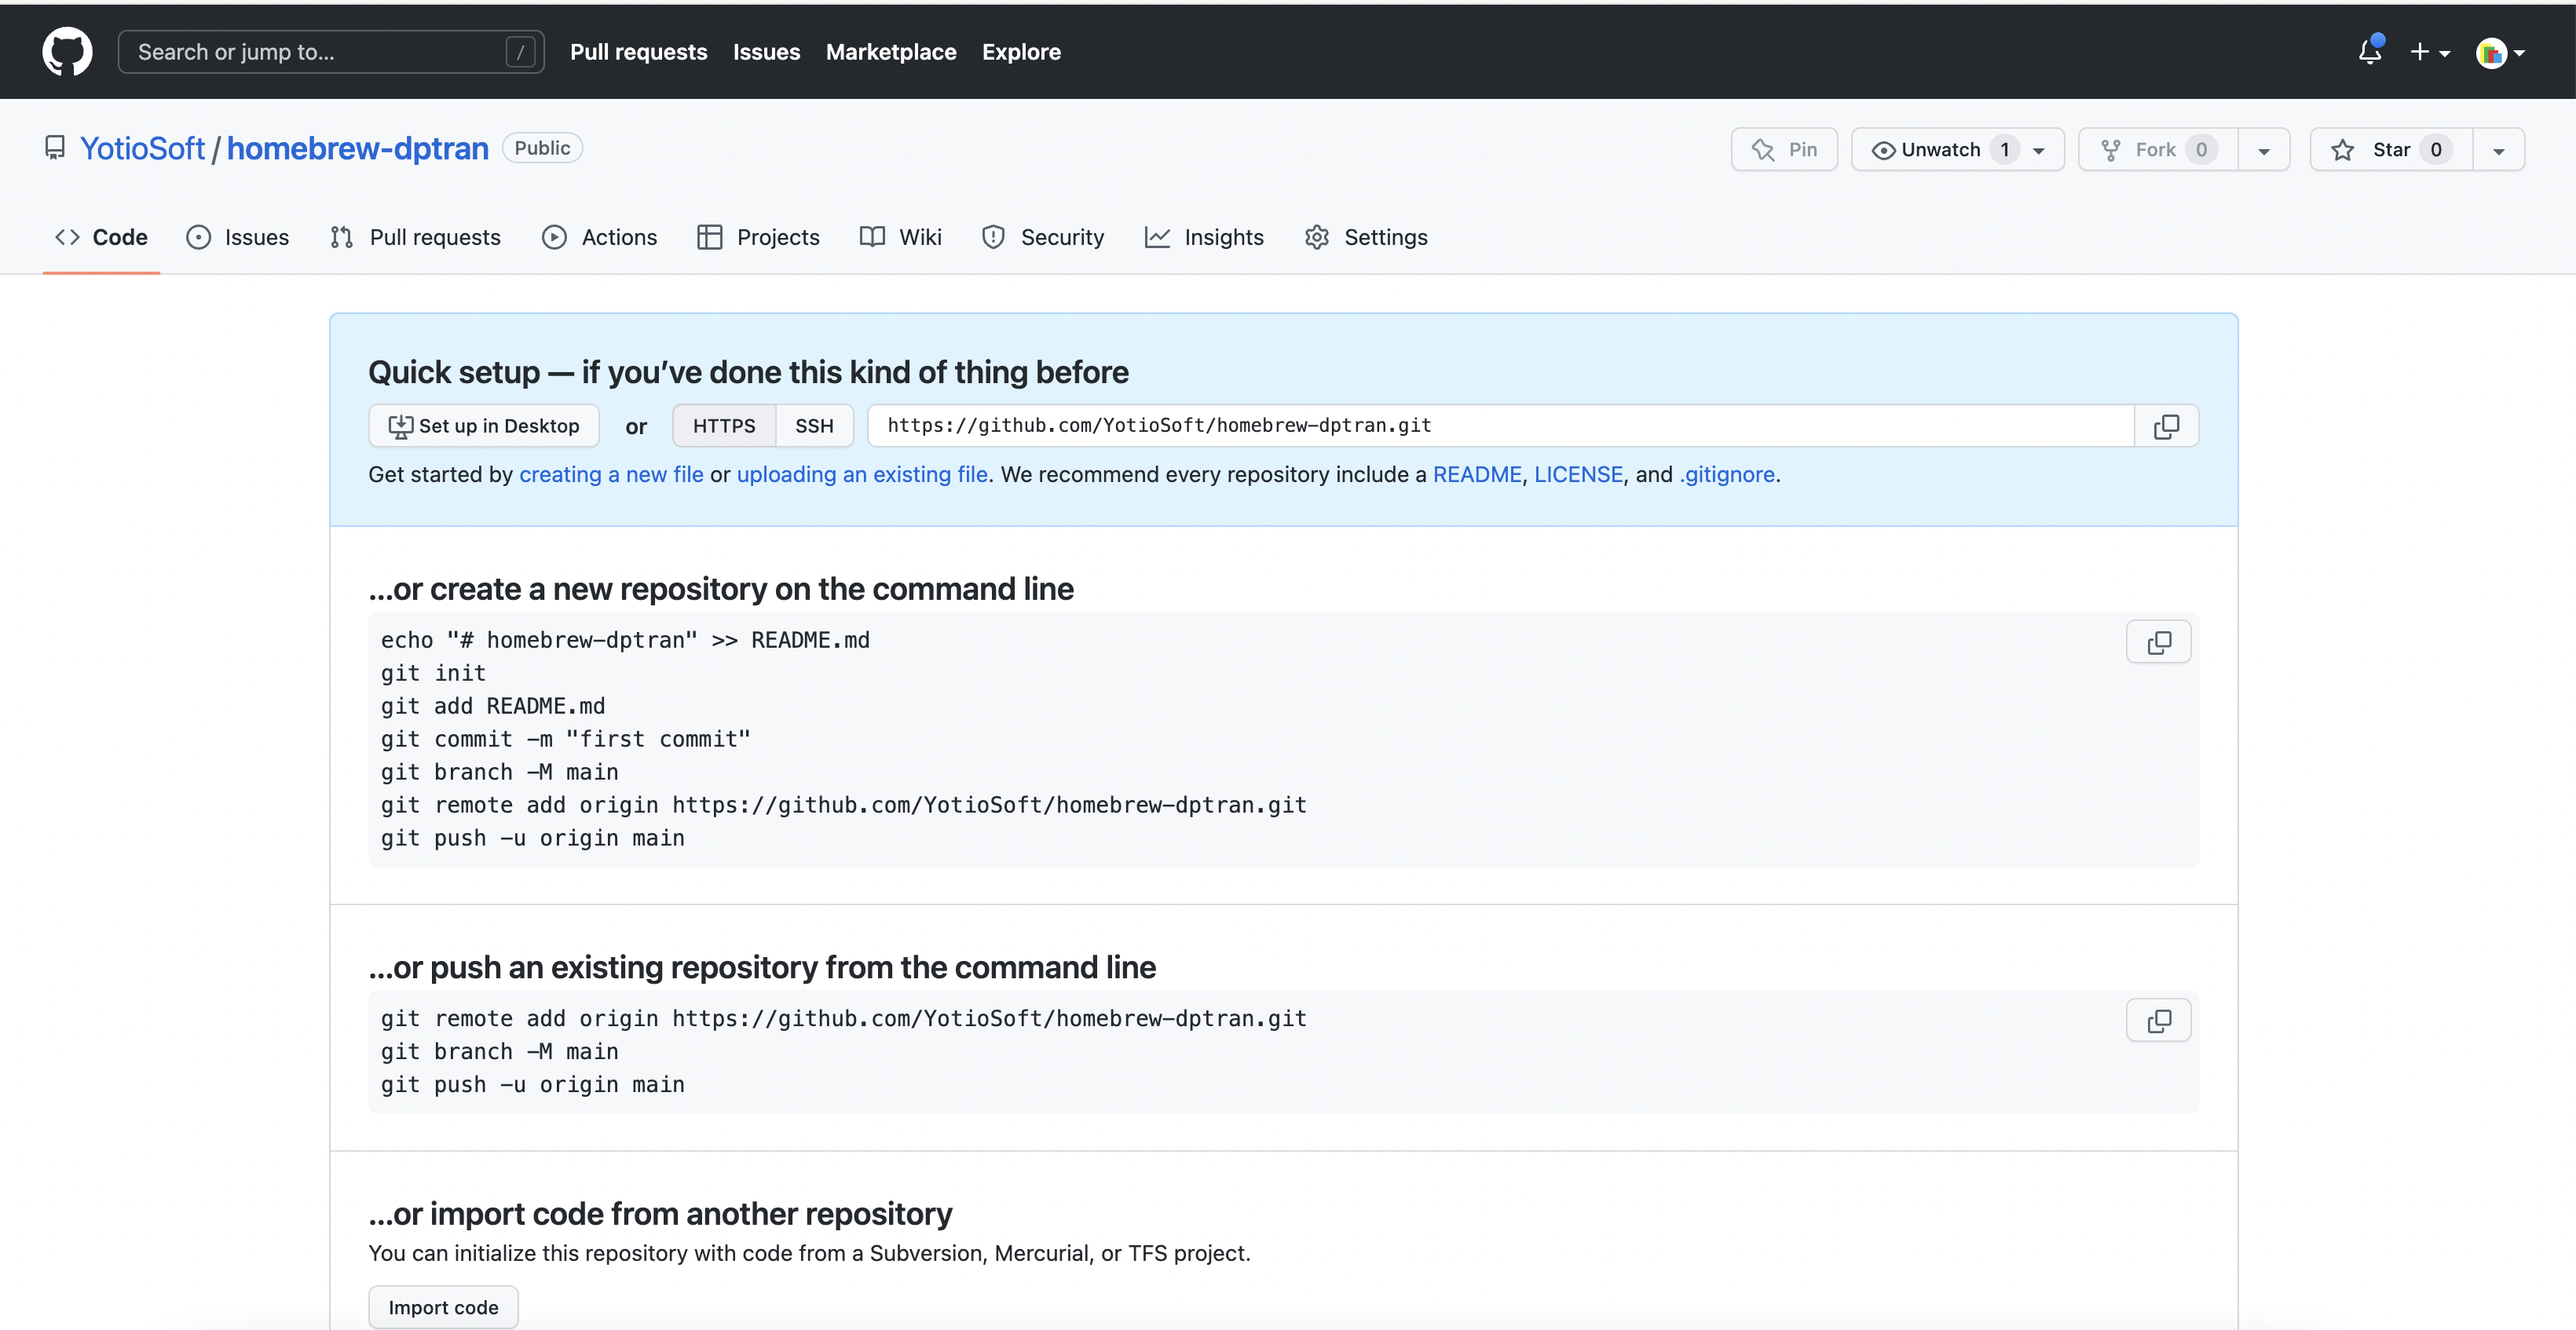This screenshot has height=1330, width=2576.
Task: Select the HTTPS clone option
Action: coord(724,426)
